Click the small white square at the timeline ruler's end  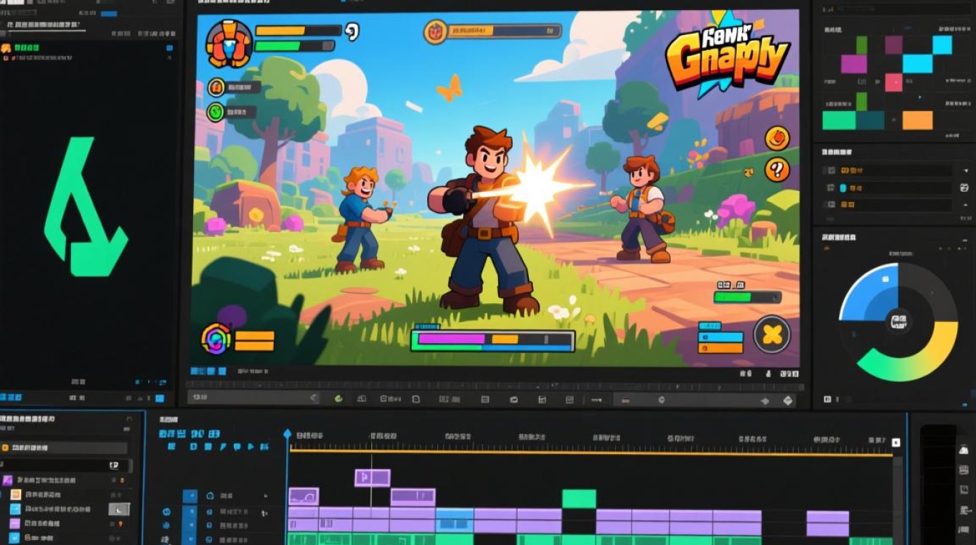tap(895, 442)
